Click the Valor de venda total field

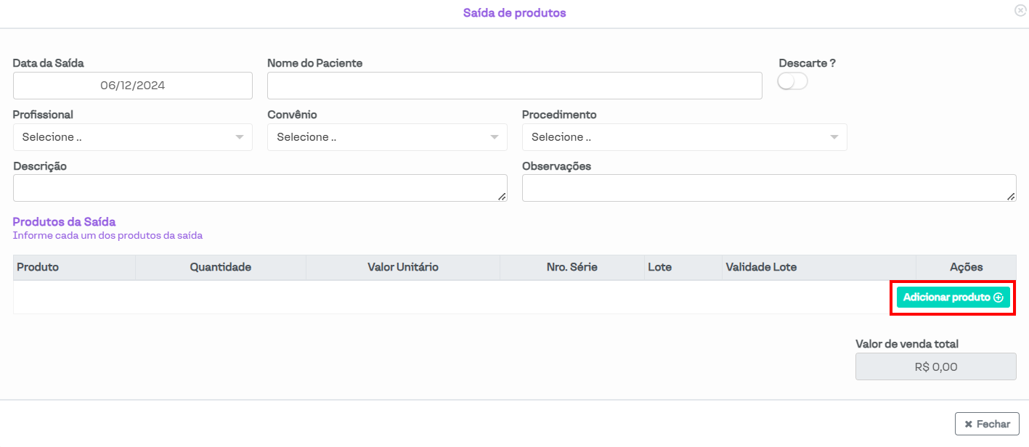click(x=935, y=366)
